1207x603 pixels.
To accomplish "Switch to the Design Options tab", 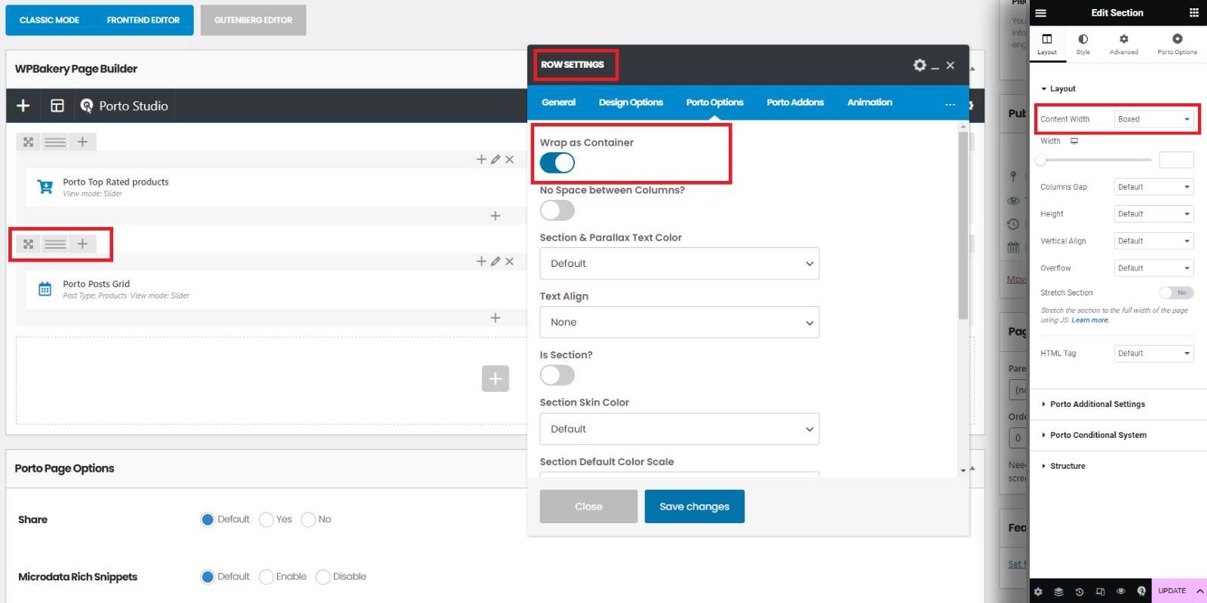I will coord(631,103).
